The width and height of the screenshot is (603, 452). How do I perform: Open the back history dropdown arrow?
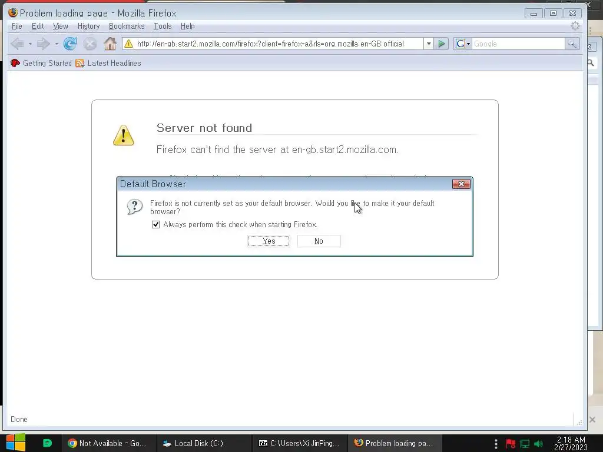pos(30,44)
